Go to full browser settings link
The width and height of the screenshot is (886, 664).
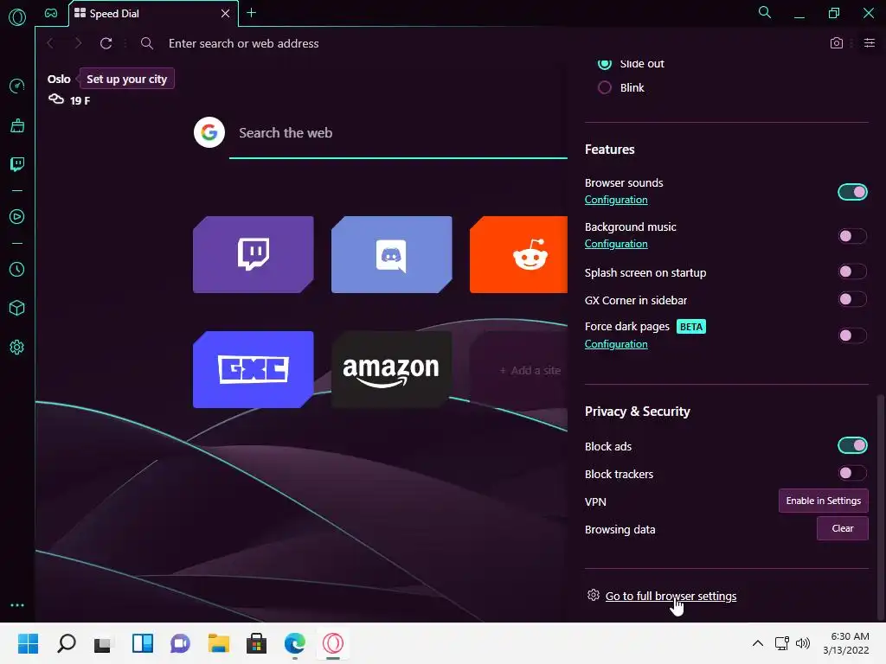671,597
